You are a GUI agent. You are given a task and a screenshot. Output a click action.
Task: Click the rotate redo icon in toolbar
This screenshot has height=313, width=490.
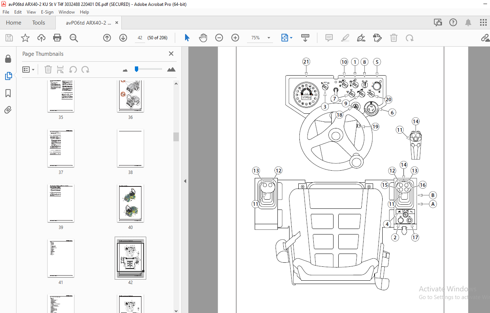coord(410,38)
